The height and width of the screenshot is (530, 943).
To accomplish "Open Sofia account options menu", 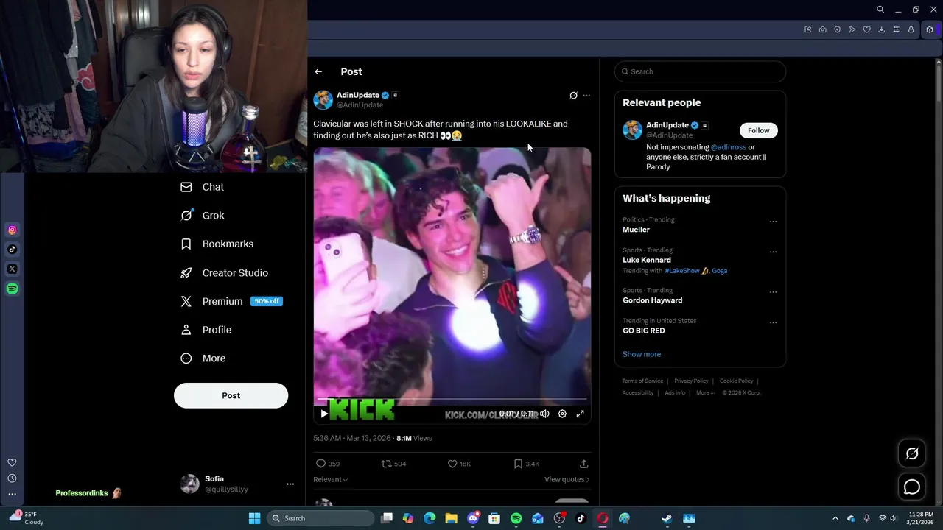I will (290, 484).
